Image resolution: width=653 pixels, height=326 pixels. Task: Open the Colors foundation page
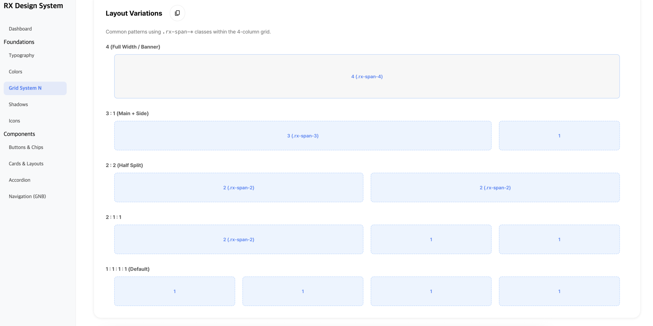[x=16, y=72]
